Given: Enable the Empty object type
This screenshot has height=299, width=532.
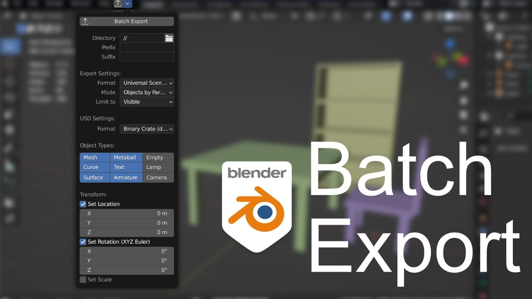Looking at the screenshot, I should [x=158, y=158].
